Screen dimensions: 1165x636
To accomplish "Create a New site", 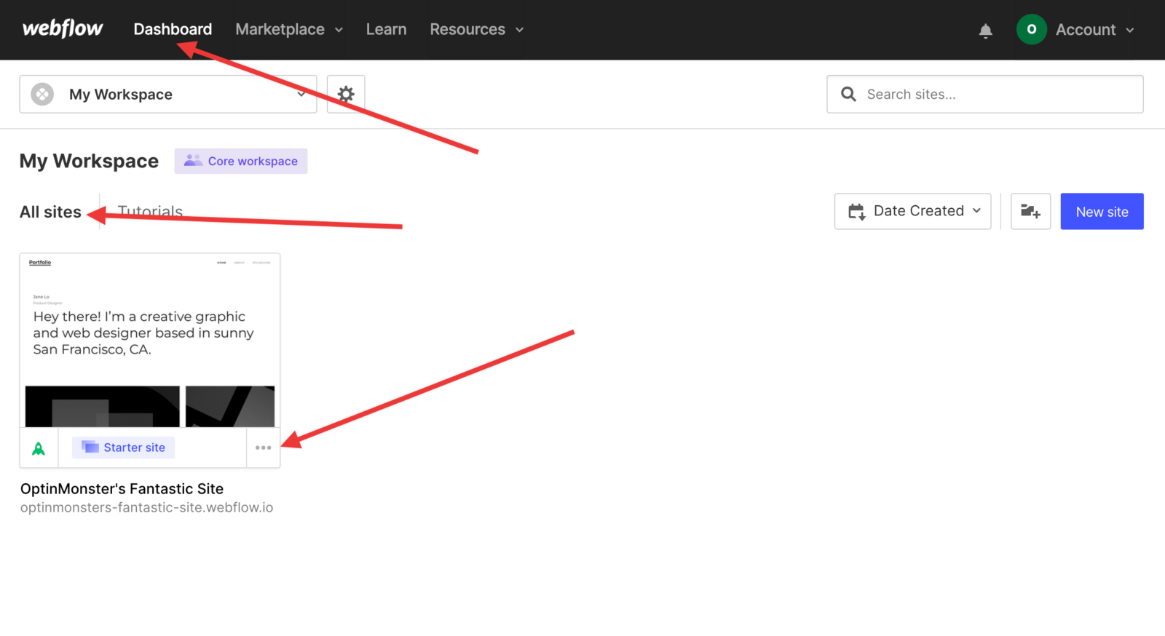I will click(x=1102, y=211).
